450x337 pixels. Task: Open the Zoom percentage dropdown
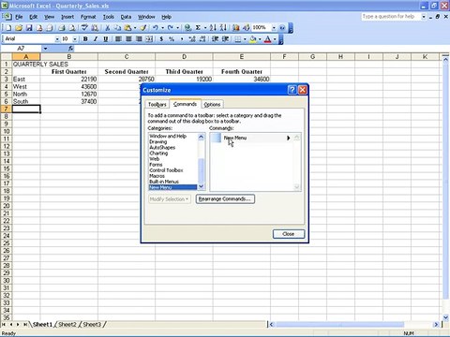274,28
